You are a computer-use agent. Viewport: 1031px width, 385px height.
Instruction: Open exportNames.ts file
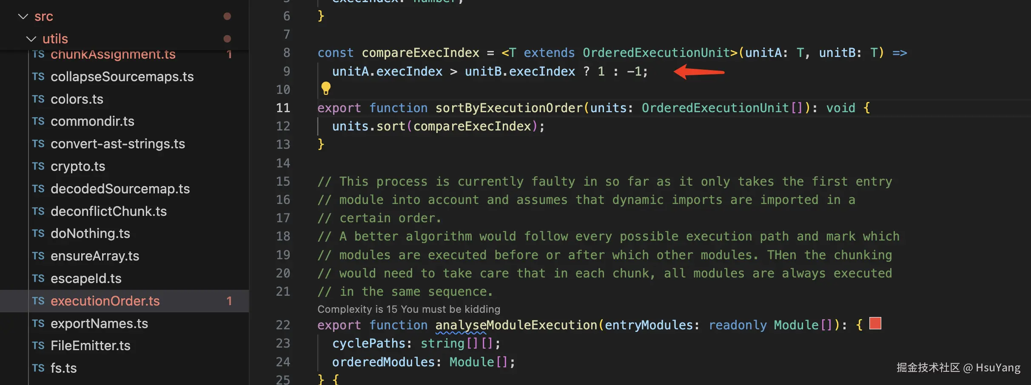tap(100, 323)
